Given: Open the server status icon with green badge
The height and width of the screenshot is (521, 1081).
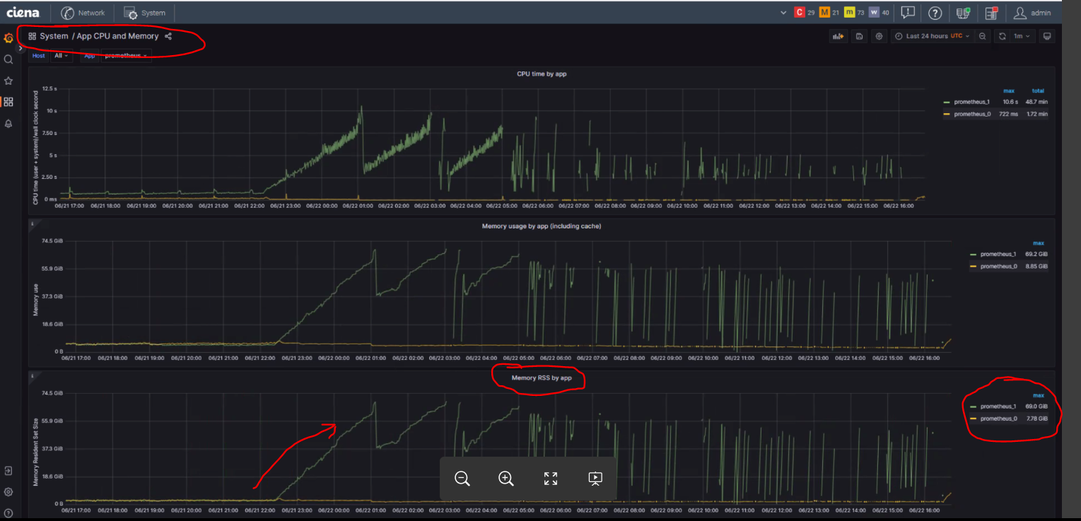Looking at the screenshot, I should [x=962, y=13].
